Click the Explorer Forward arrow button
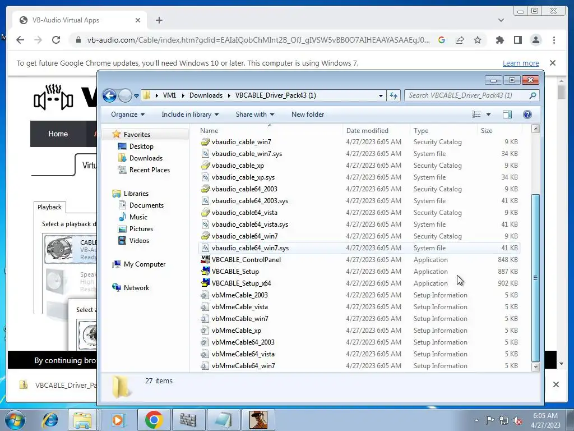 pos(125,95)
